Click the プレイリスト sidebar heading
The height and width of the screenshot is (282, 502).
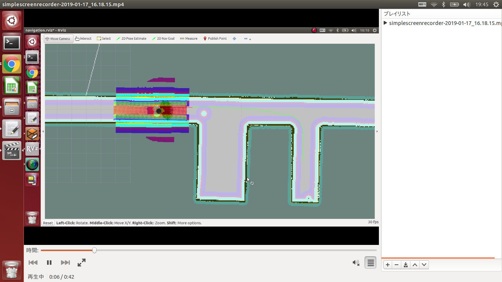pos(397,14)
